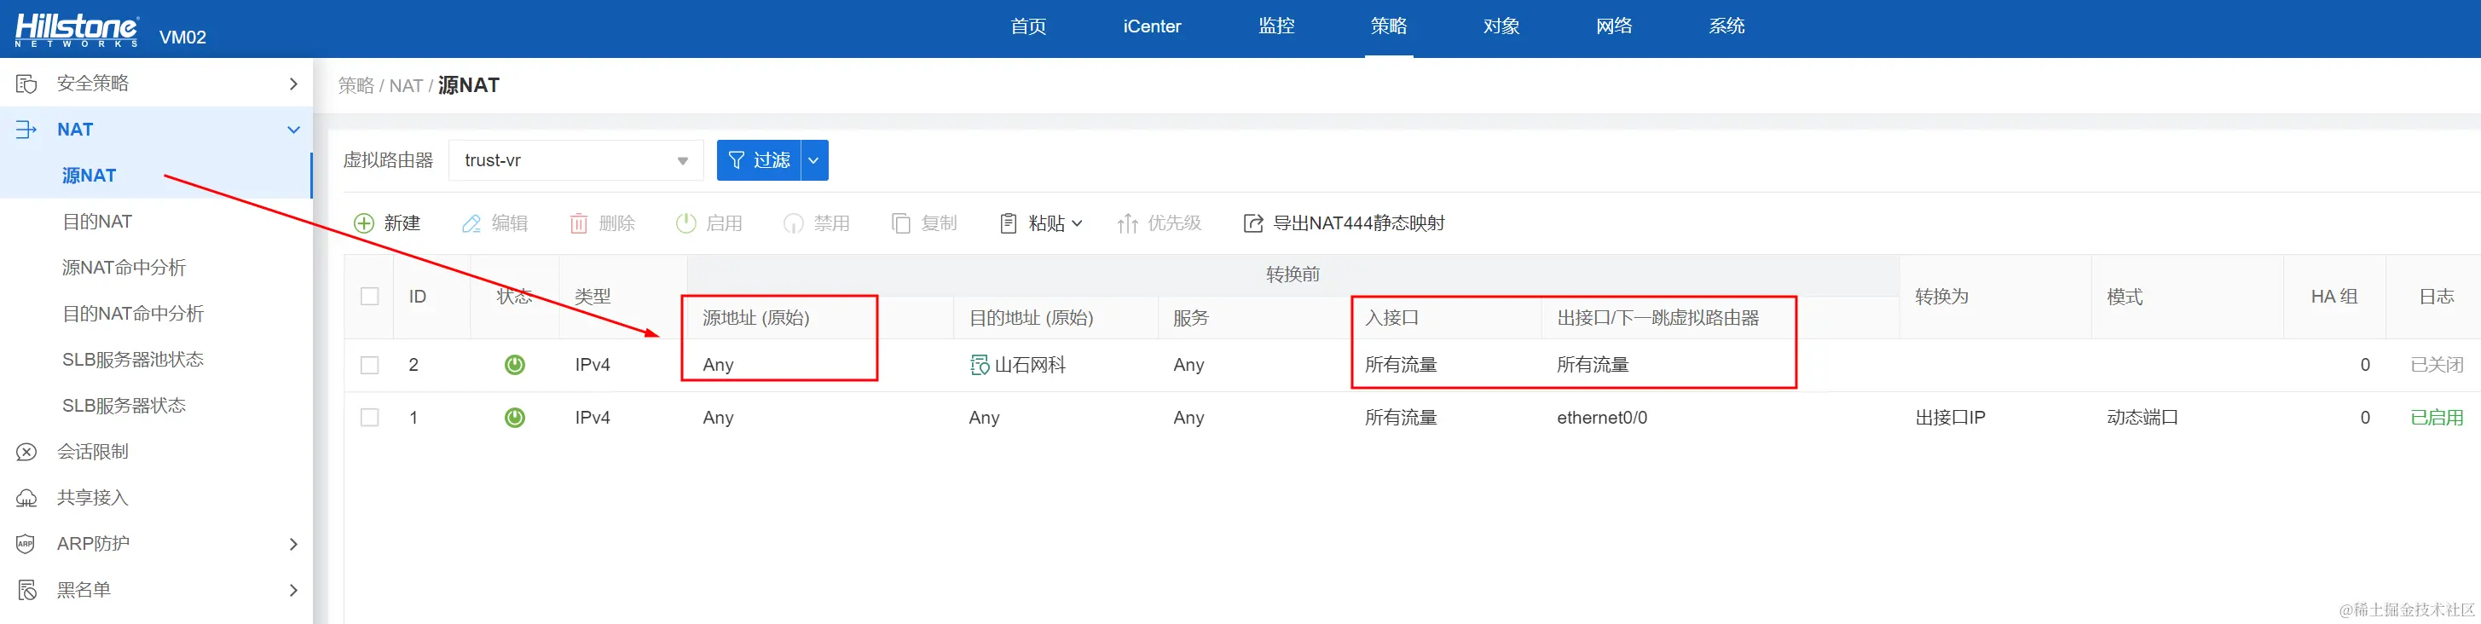Viewport: 2481px width, 624px height.
Task: Check the box for rule ID 2
Action: click(x=370, y=365)
